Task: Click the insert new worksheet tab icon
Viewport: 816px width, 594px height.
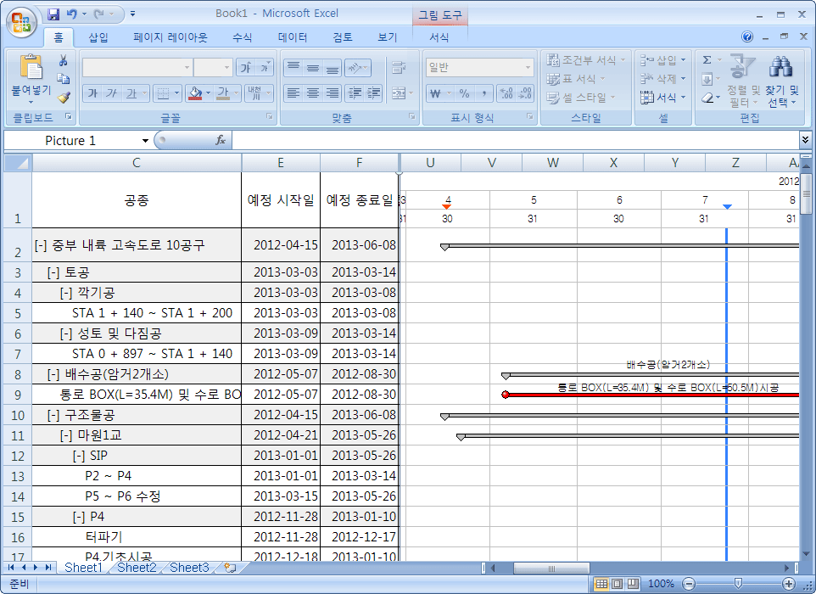Action: point(229,568)
